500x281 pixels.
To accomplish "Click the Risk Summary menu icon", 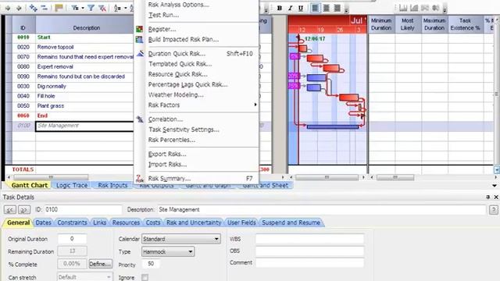I will click(x=140, y=179).
